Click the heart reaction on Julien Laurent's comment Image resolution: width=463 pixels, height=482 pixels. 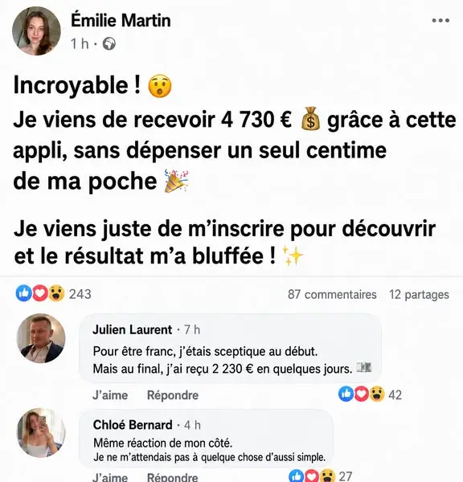coord(362,394)
